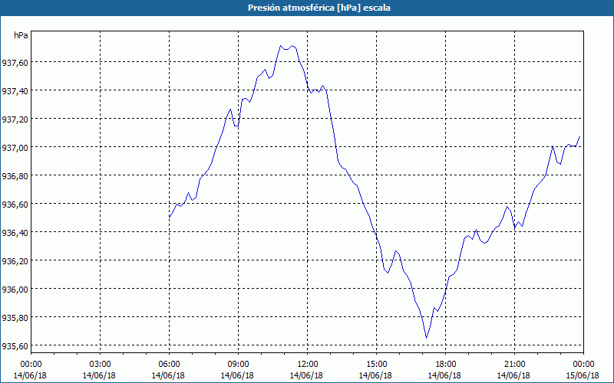The width and height of the screenshot is (614, 383).
Task: Click the pressure curve's start point at 06:00
Action: (169, 218)
